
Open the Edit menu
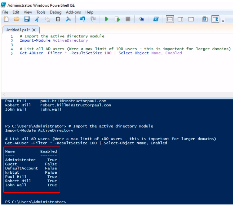[x=16, y=12]
